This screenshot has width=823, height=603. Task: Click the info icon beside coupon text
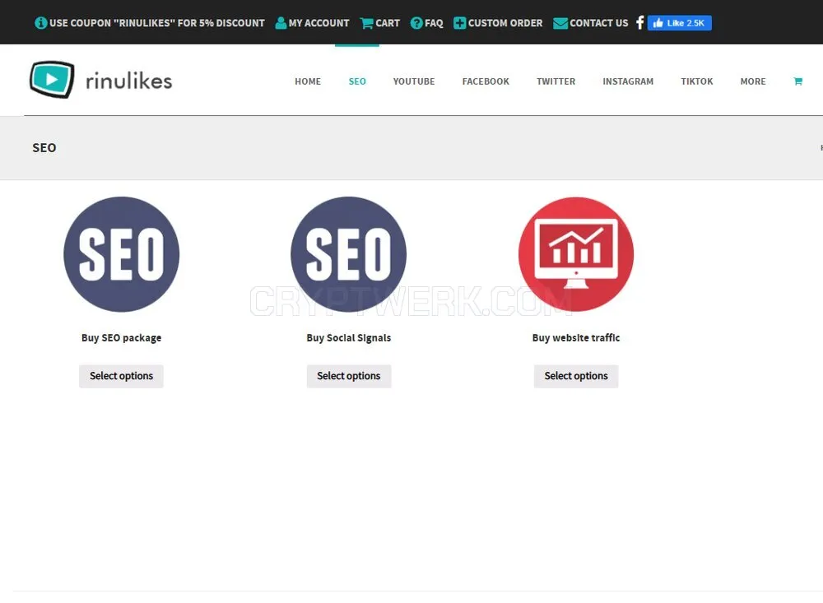40,23
